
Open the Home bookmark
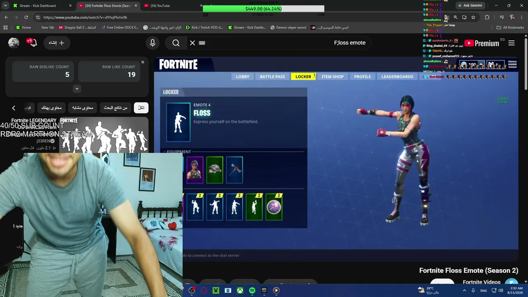coord(24,28)
